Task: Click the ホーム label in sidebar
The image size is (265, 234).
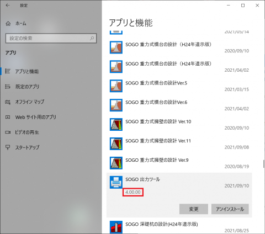Action: pyautogui.click(x=21, y=24)
